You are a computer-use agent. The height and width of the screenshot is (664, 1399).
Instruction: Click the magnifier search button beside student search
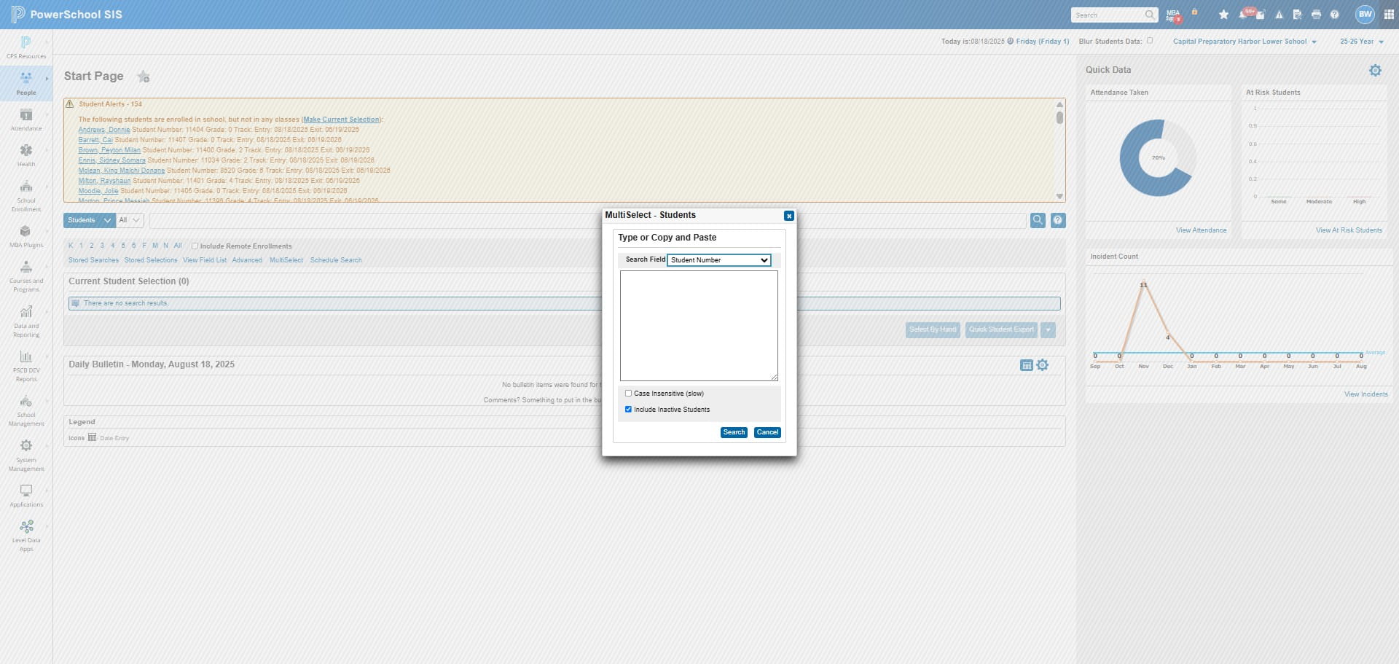[1038, 220]
